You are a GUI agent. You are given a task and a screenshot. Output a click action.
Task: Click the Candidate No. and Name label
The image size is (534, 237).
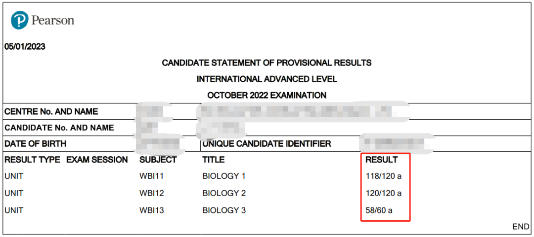pos(59,128)
